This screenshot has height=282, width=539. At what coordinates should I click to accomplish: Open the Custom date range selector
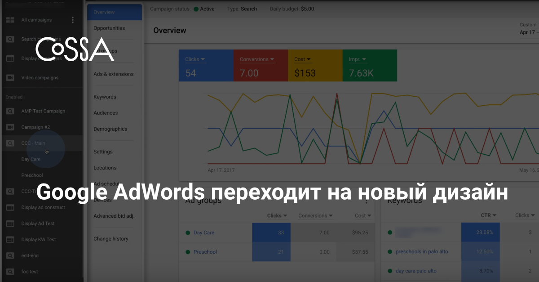(x=529, y=29)
